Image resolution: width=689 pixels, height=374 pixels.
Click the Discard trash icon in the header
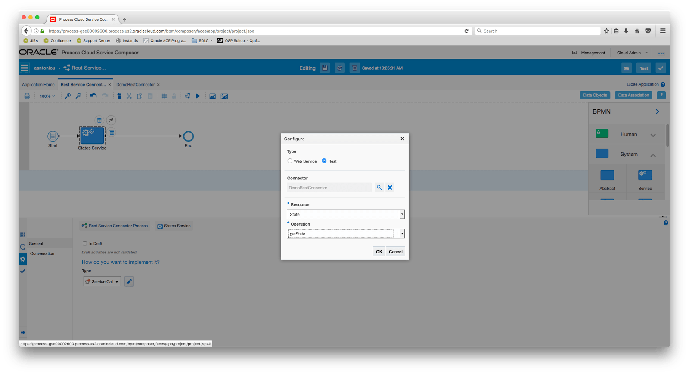(354, 68)
